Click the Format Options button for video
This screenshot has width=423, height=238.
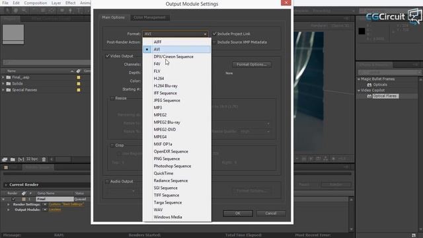click(251, 65)
